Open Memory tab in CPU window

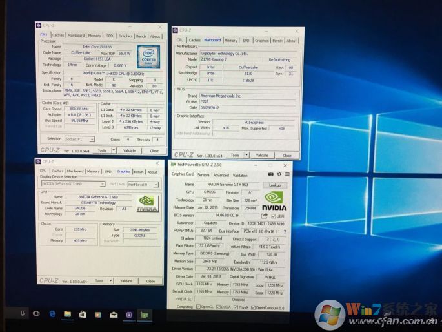point(94,36)
